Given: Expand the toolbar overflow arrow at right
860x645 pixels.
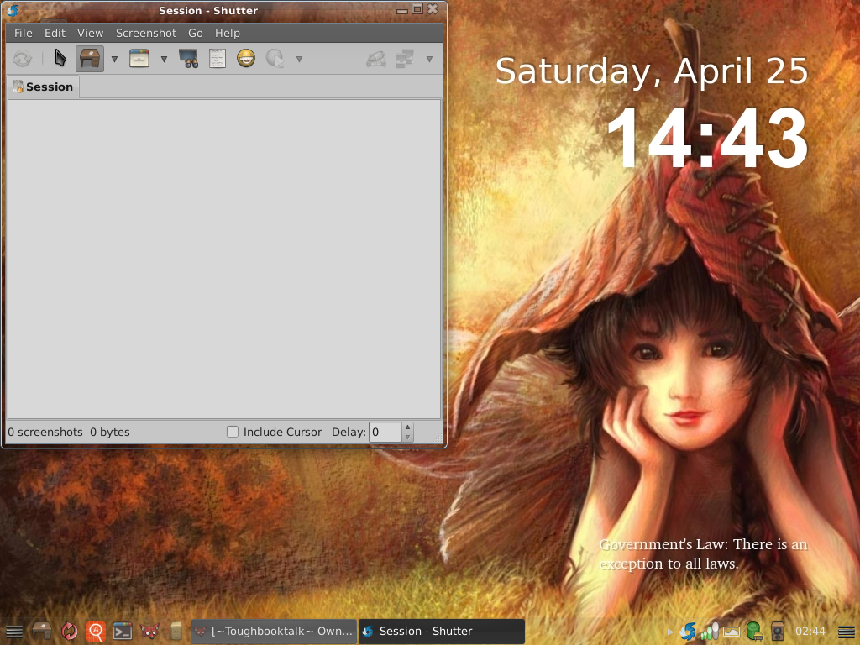Looking at the screenshot, I should 429,59.
